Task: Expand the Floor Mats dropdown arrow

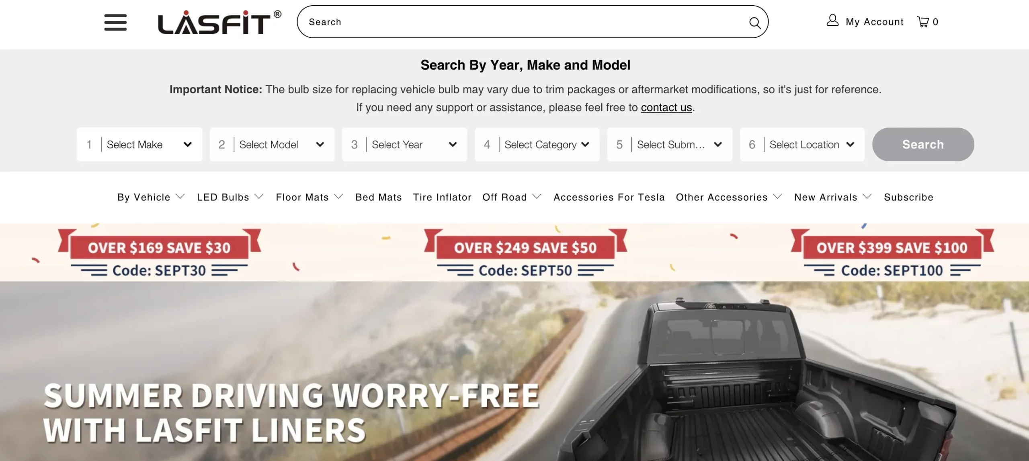Action: click(338, 197)
